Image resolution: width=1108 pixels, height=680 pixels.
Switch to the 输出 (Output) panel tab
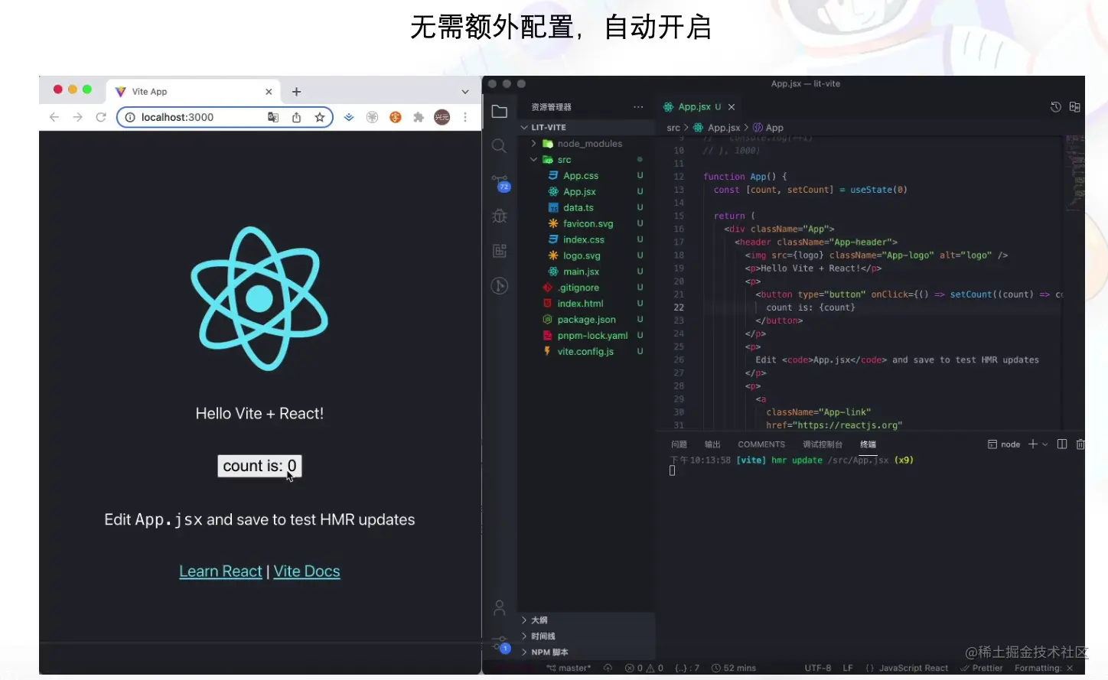click(x=712, y=444)
